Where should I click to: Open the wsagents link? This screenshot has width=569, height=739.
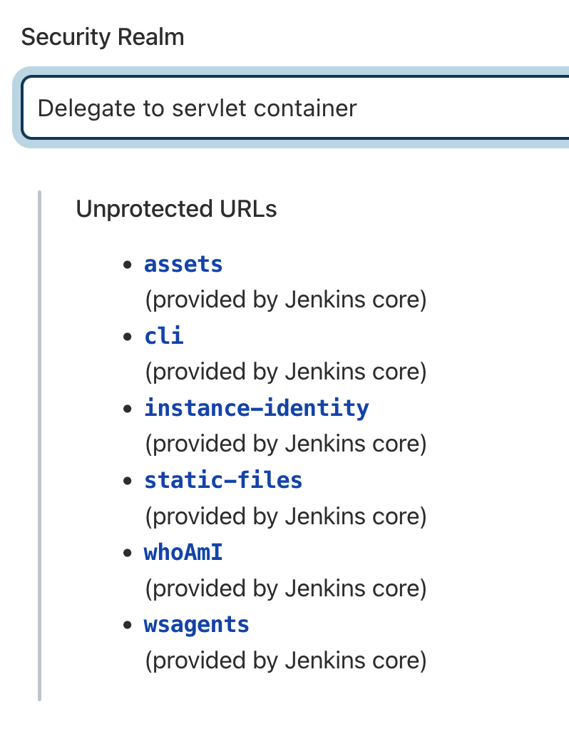(x=197, y=624)
